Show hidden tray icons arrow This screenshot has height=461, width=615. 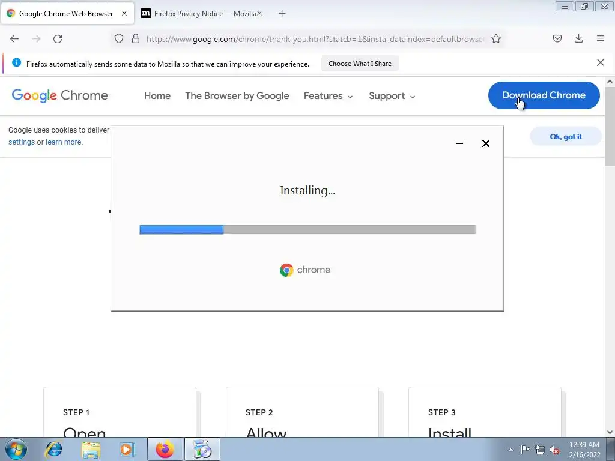[510, 450]
